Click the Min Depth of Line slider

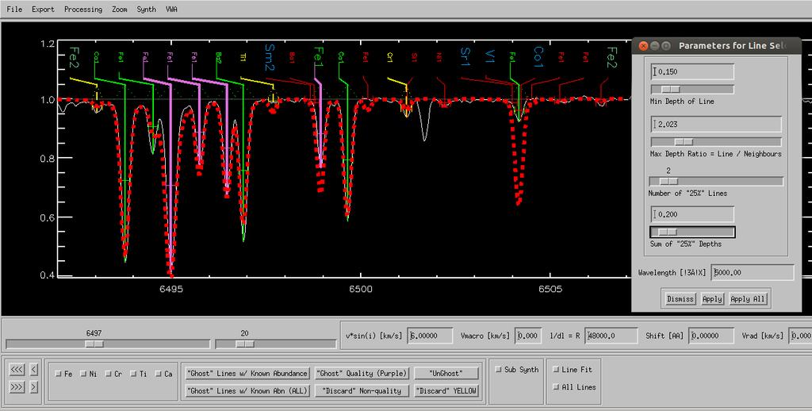691,90
